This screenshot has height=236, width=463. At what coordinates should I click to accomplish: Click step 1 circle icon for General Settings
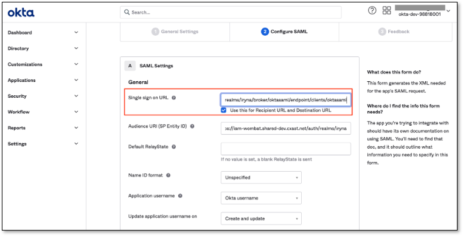click(x=155, y=32)
